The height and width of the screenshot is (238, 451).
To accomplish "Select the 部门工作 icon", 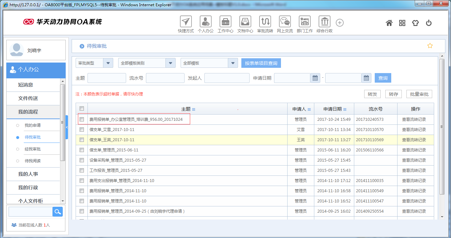I will tap(304, 22).
